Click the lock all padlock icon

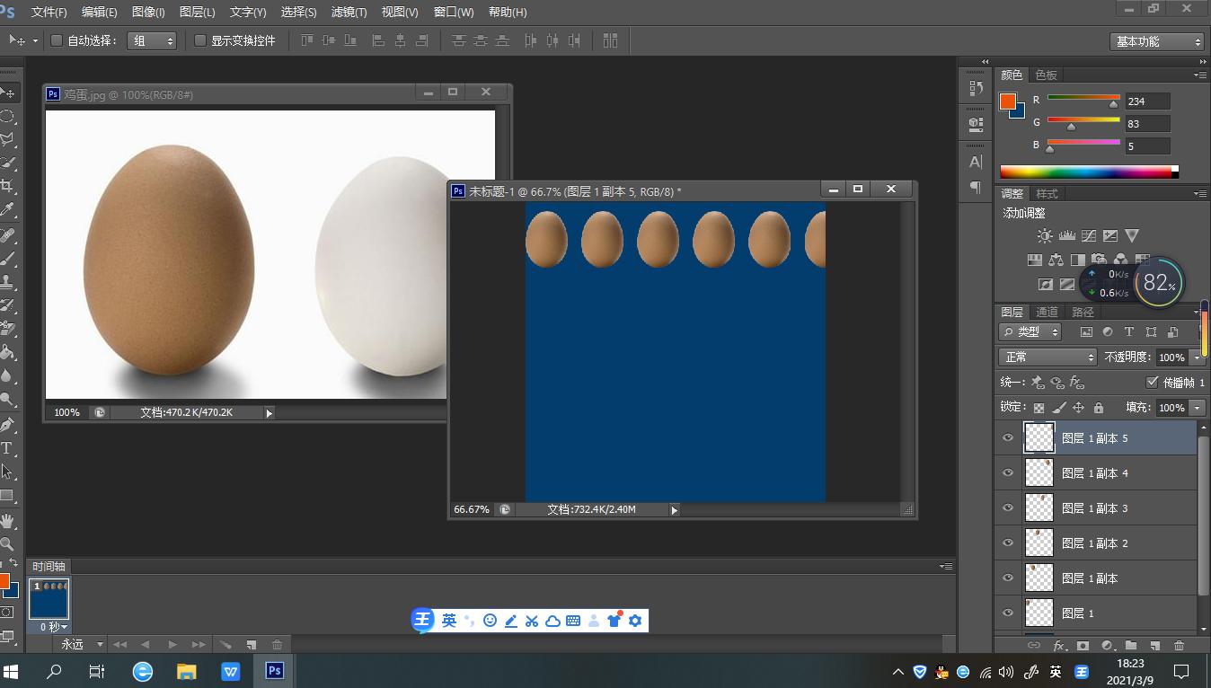1098,408
